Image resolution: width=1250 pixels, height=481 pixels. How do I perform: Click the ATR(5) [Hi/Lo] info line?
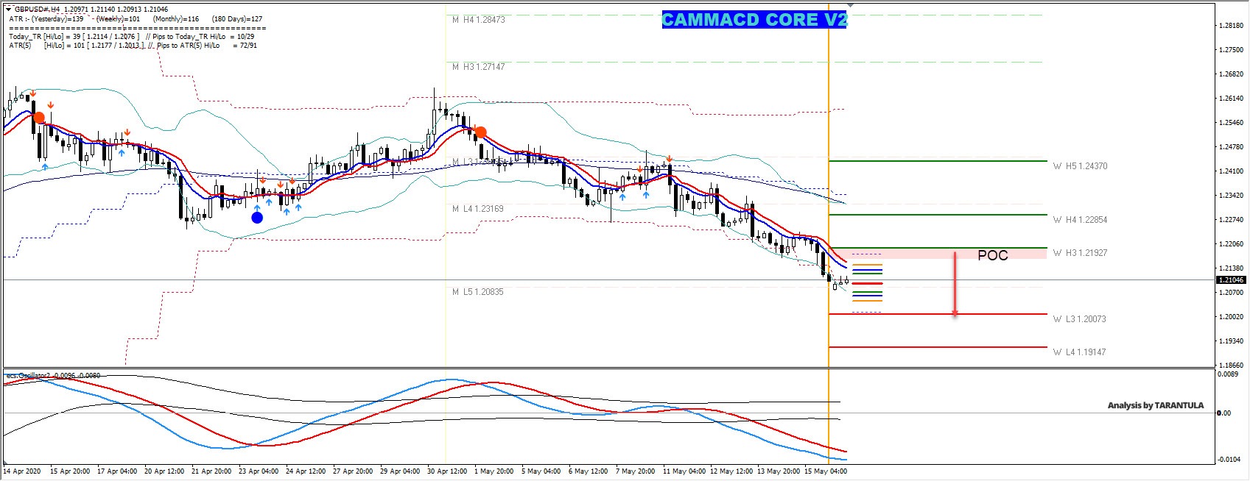(x=133, y=46)
